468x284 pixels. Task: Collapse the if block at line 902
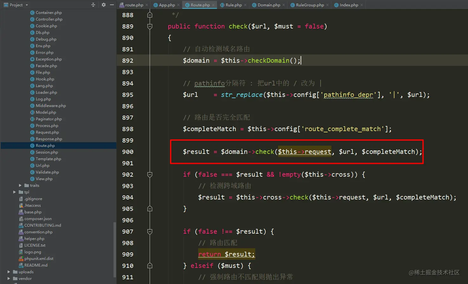(x=150, y=174)
